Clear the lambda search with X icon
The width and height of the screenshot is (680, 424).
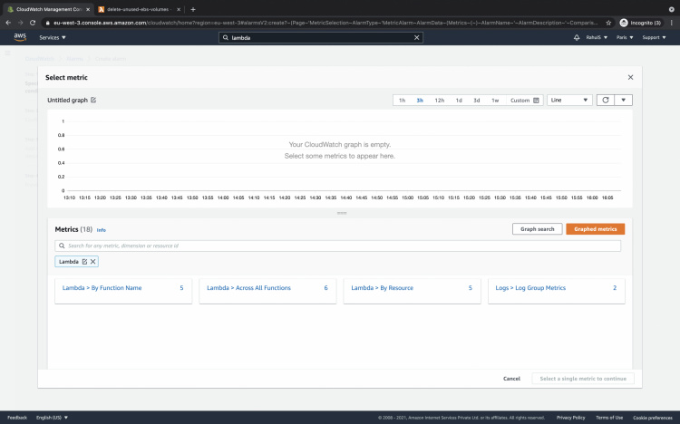pyautogui.click(x=417, y=38)
